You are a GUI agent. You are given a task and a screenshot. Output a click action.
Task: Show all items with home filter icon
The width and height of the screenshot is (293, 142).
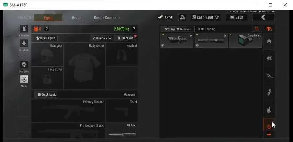point(269,41)
